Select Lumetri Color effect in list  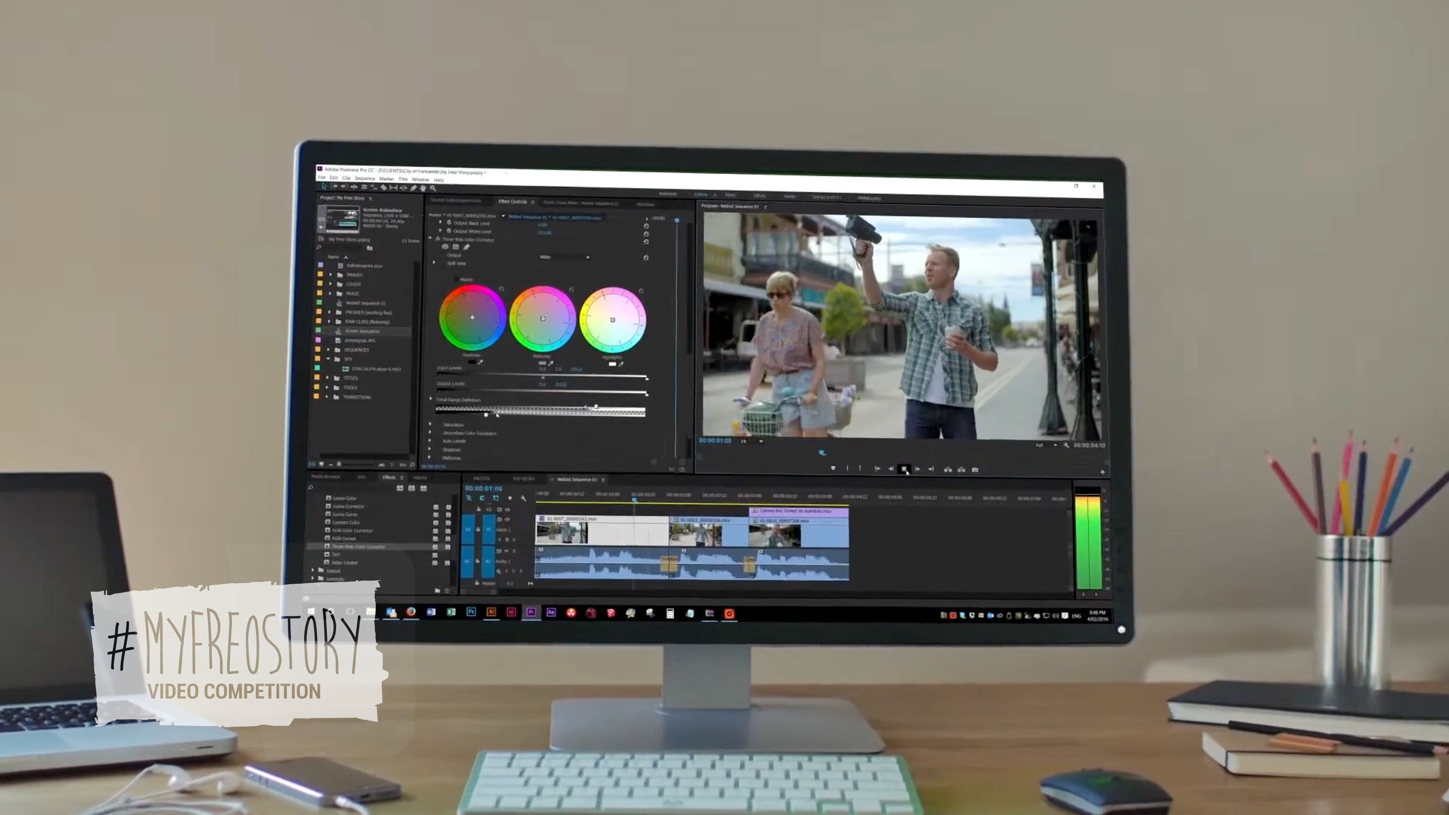(346, 523)
